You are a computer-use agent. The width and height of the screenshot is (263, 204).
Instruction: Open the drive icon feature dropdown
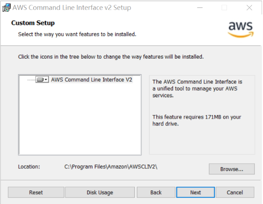pyautogui.click(x=42, y=80)
